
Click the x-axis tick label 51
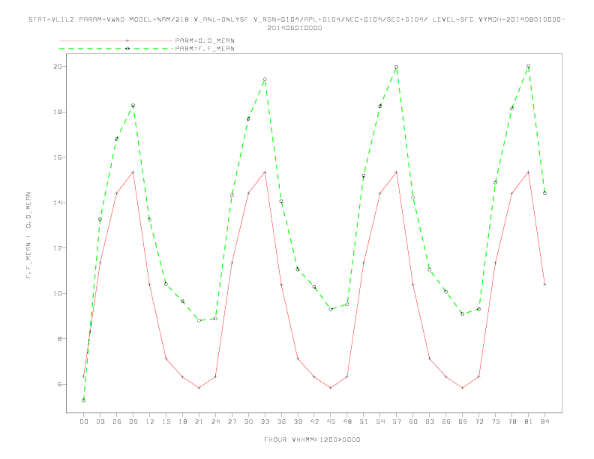364,421
